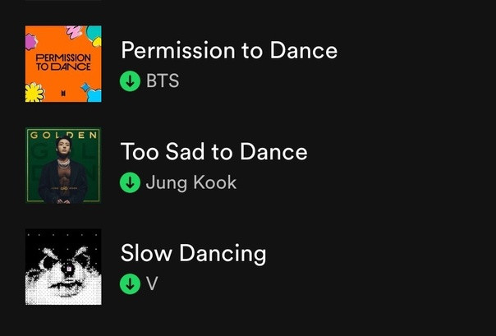The image size is (496, 336).
Task: Tap the yellow flower on Permission to Dance artwork
Action: click(34, 92)
